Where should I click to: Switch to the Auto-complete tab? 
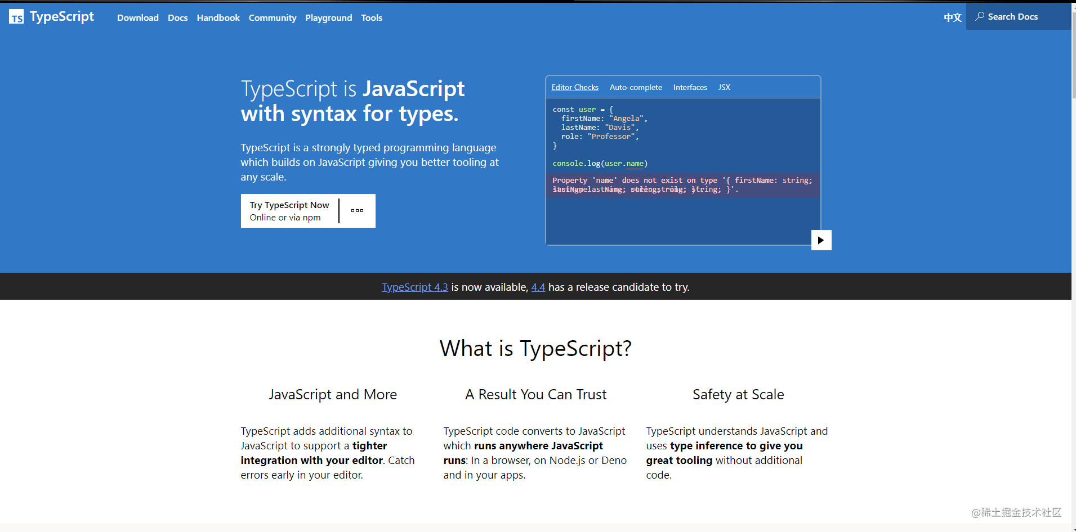(636, 87)
